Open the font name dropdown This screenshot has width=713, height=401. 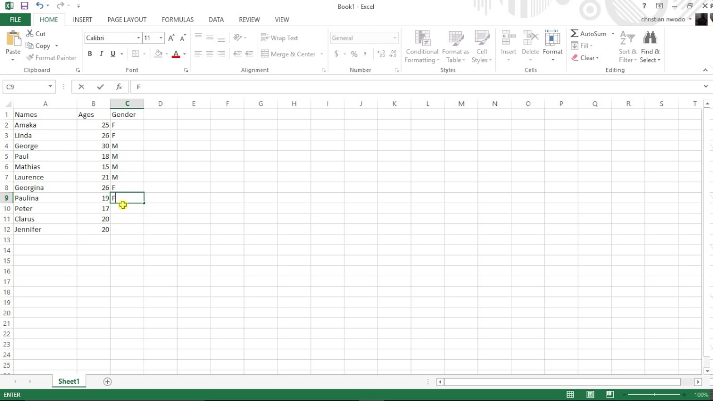(x=139, y=38)
